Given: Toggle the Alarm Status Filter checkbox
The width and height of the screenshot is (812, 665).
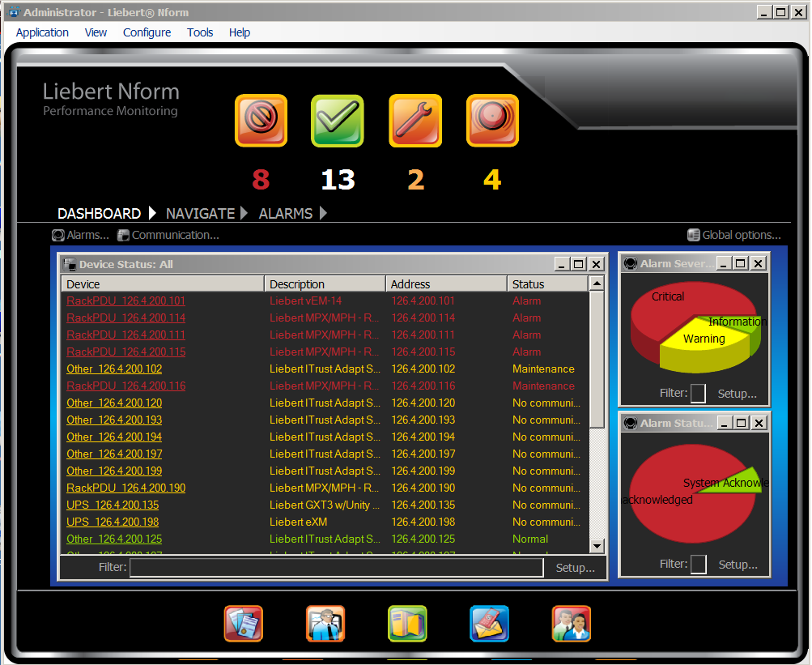Looking at the screenshot, I should (698, 565).
